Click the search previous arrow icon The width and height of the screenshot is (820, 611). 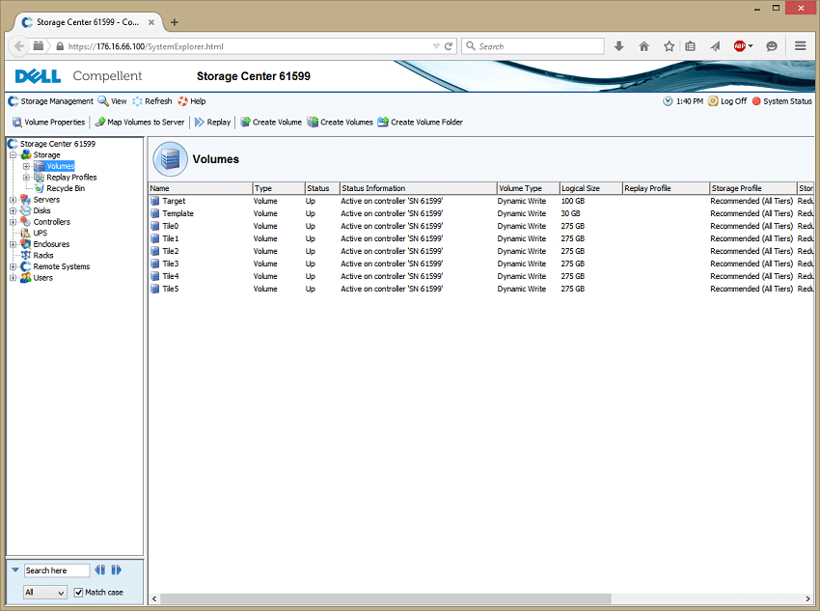(x=100, y=569)
